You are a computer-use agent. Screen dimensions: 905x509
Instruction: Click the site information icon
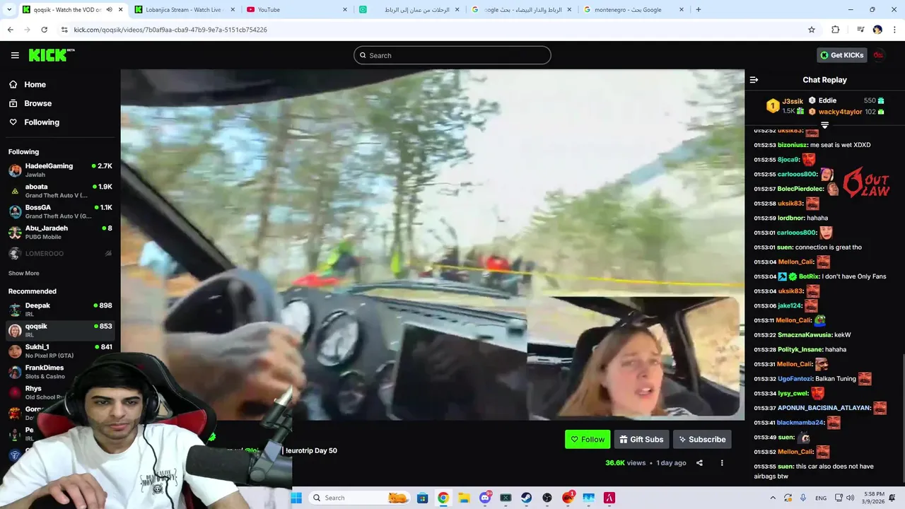click(64, 30)
